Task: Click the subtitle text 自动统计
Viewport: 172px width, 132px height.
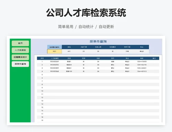Action: tap(86, 27)
